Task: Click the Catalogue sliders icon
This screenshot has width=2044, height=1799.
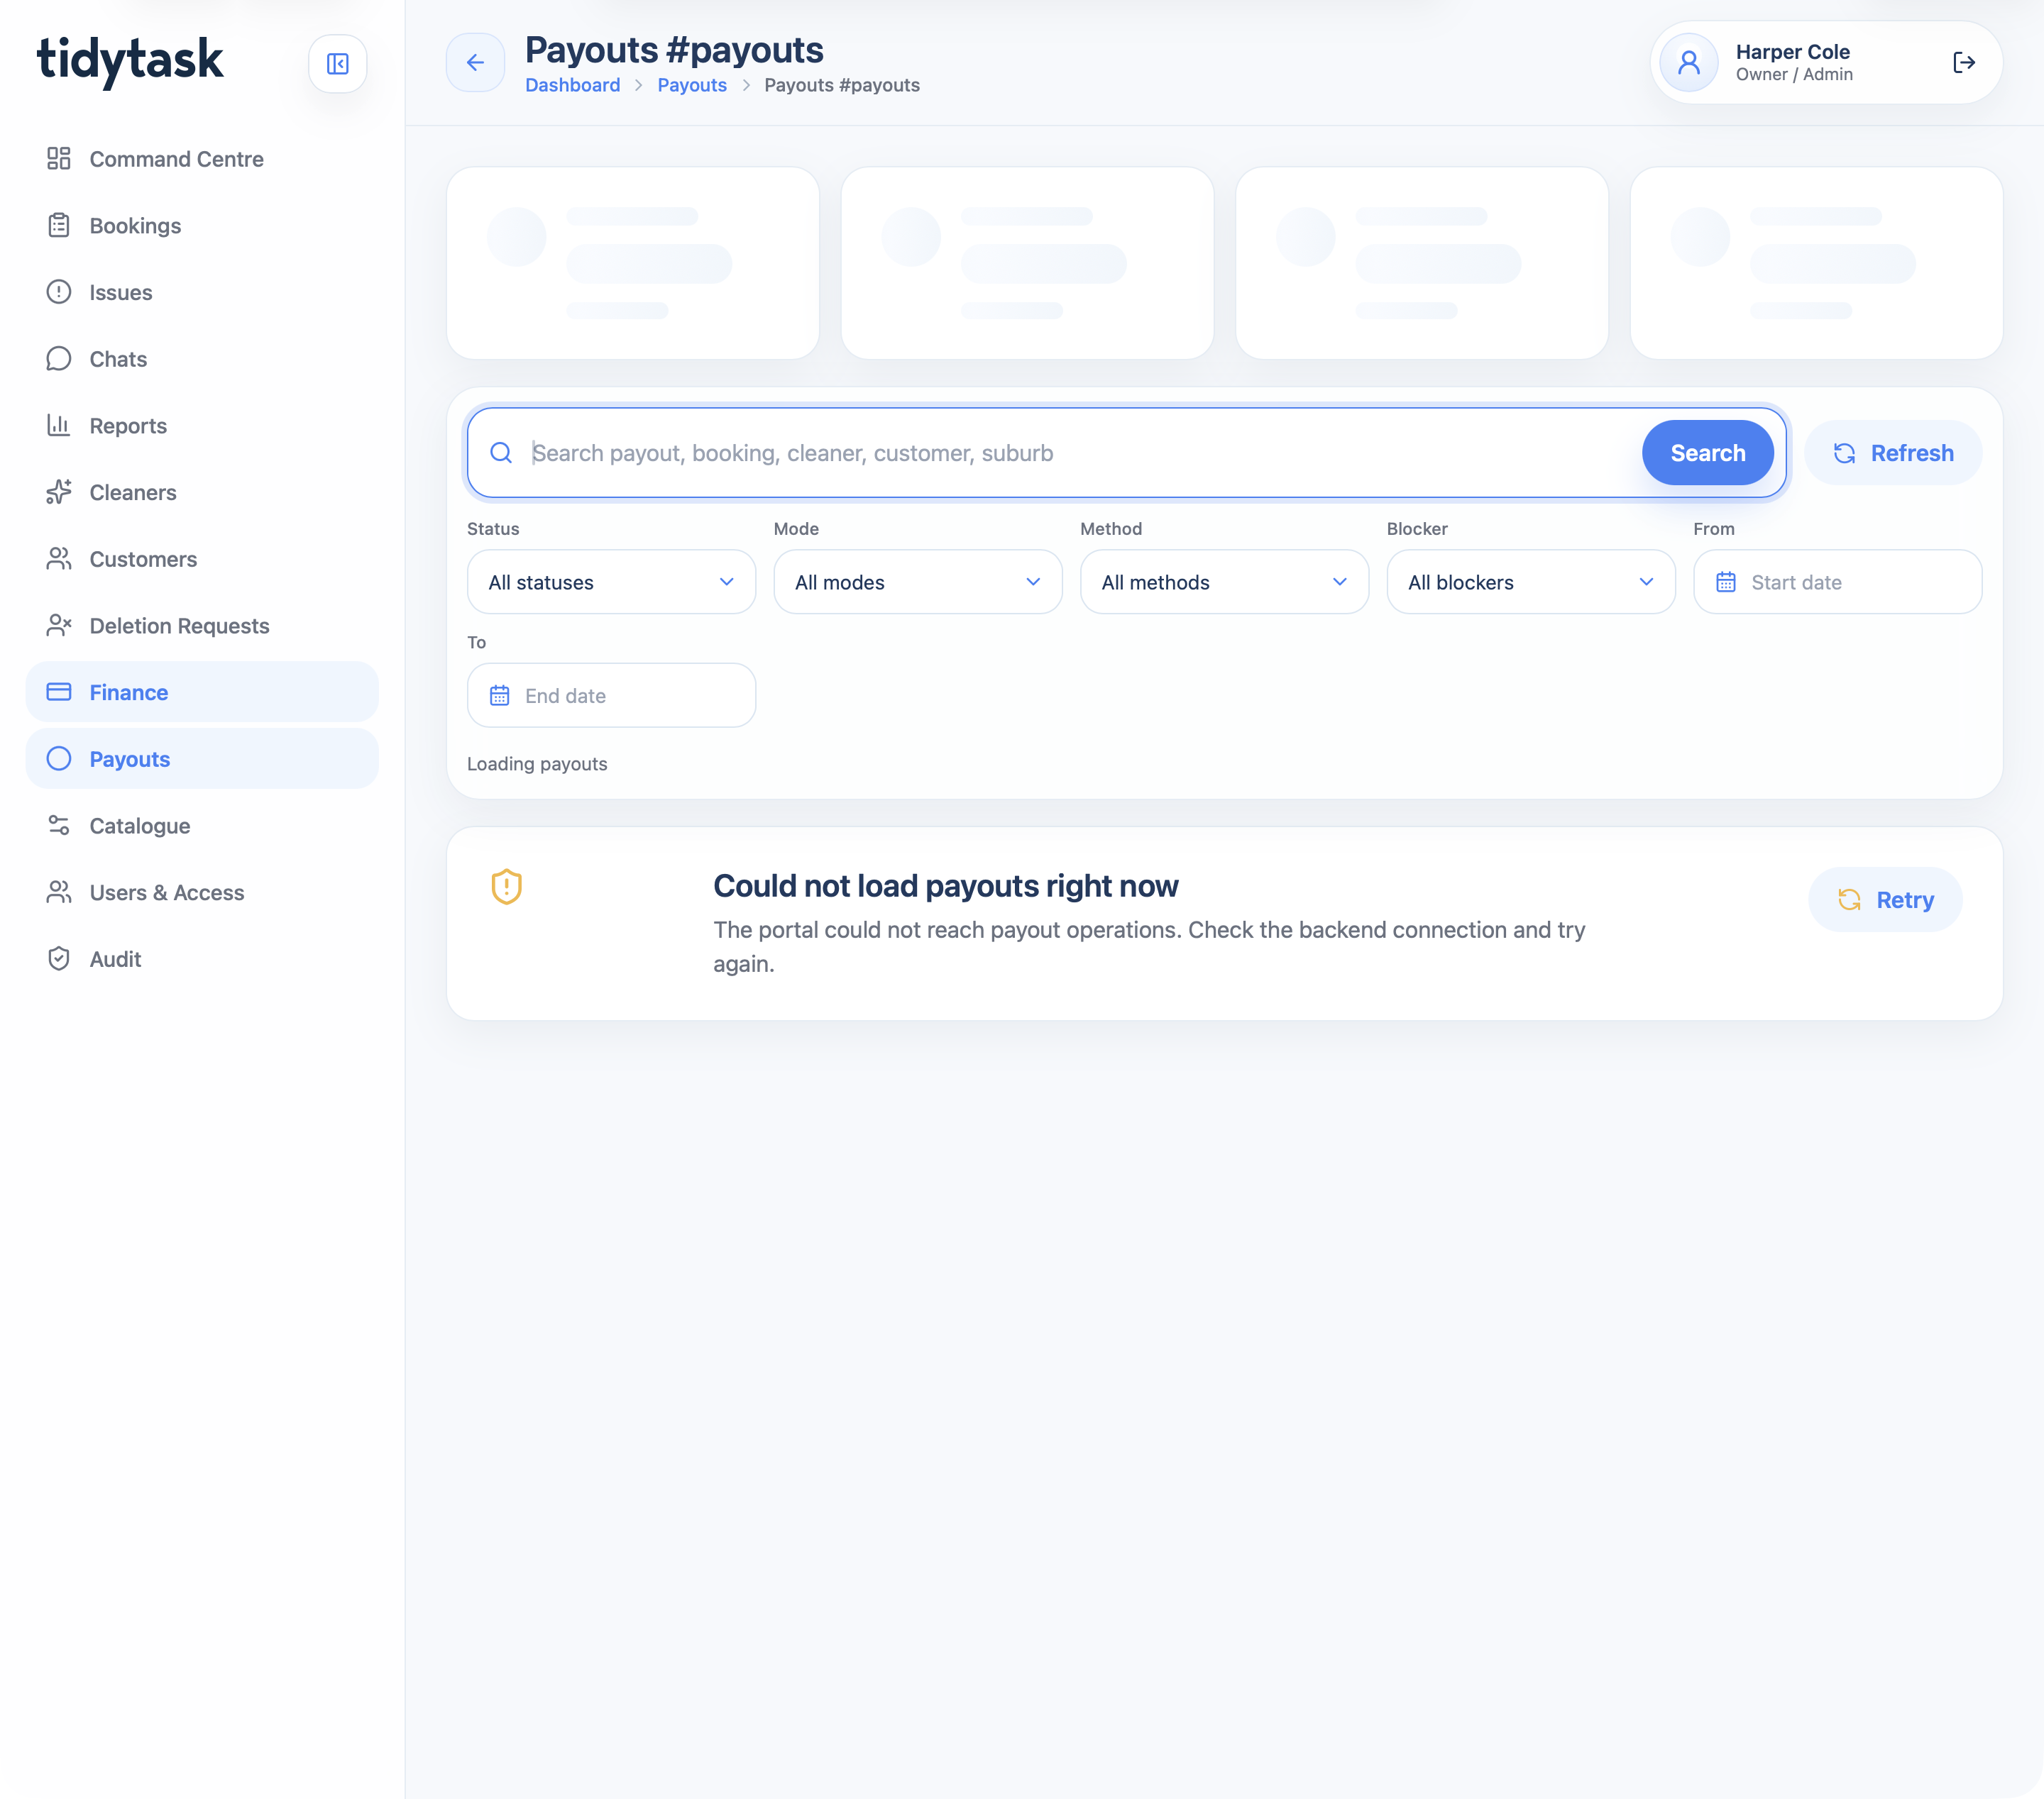Action: [x=59, y=826]
